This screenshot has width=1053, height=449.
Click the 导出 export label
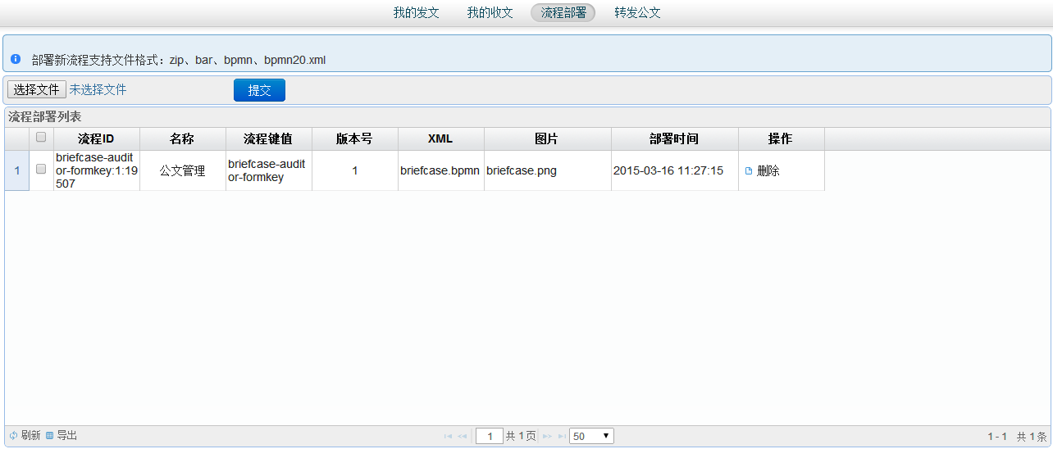click(66, 436)
